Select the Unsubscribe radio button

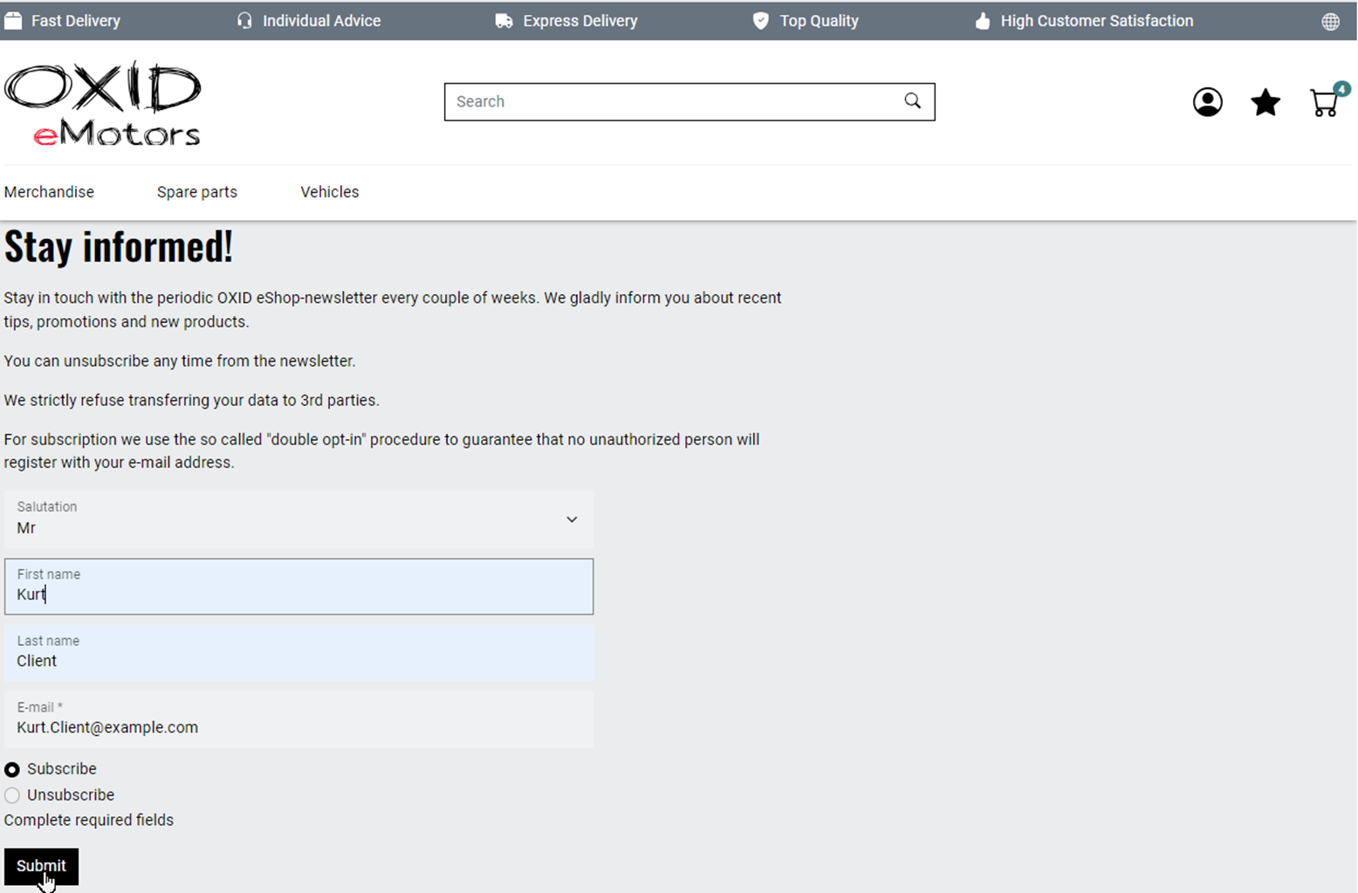[x=12, y=795]
